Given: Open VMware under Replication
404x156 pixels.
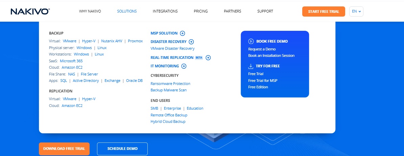Looking at the screenshot, I should point(70,99).
